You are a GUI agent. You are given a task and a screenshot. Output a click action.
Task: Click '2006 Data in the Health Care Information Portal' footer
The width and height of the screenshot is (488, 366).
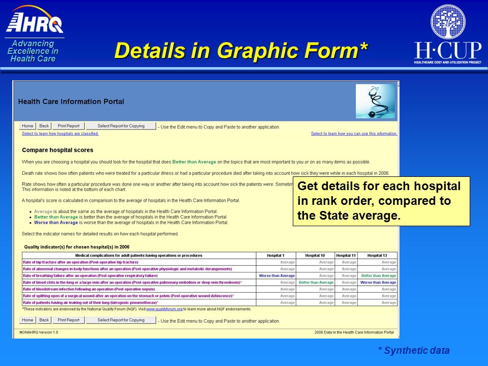[x=354, y=332]
